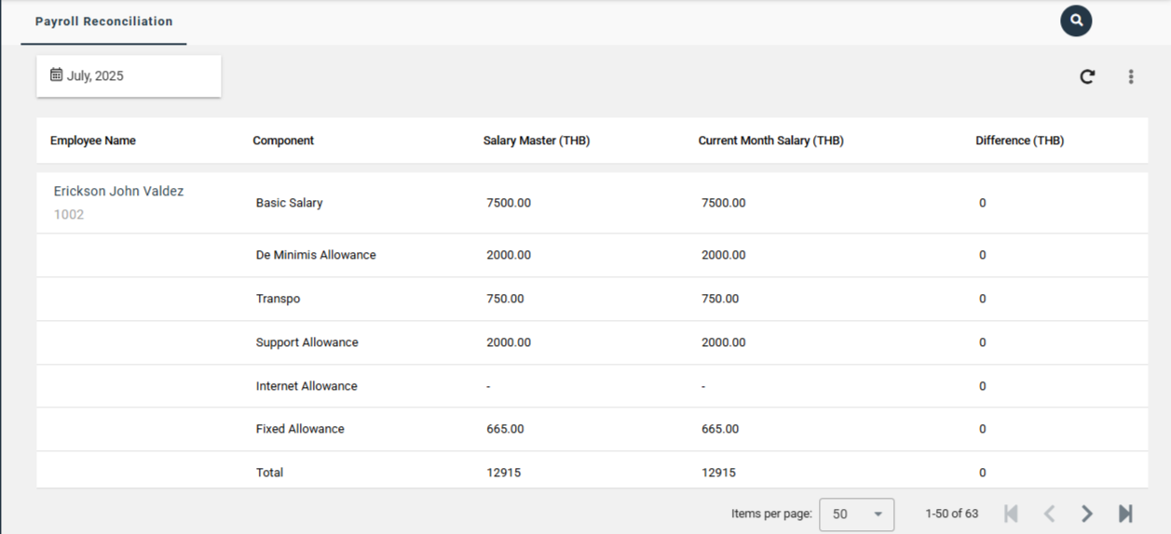Click the Difference (THB) column header
This screenshot has width=1171, height=534.
[1019, 140]
